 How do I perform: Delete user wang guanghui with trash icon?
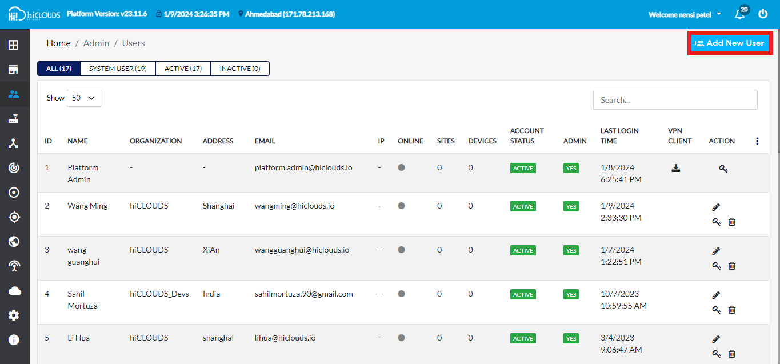pyautogui.click(x=732, y=266)
